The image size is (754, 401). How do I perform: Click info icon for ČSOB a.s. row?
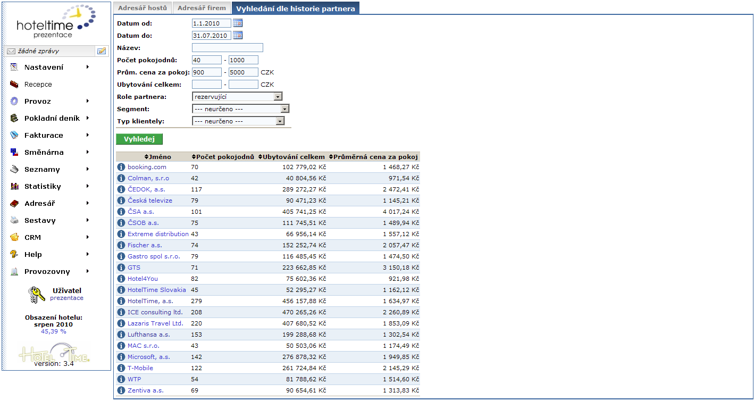121,223
